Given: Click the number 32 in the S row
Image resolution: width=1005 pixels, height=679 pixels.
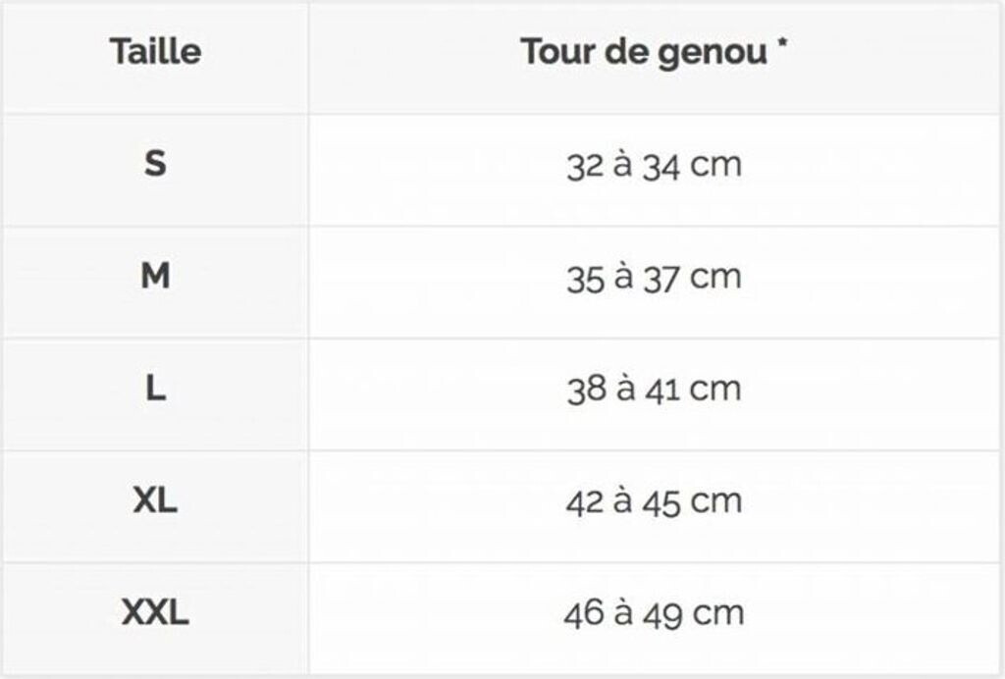Looking at the screenshot, I should pos(586,167).
